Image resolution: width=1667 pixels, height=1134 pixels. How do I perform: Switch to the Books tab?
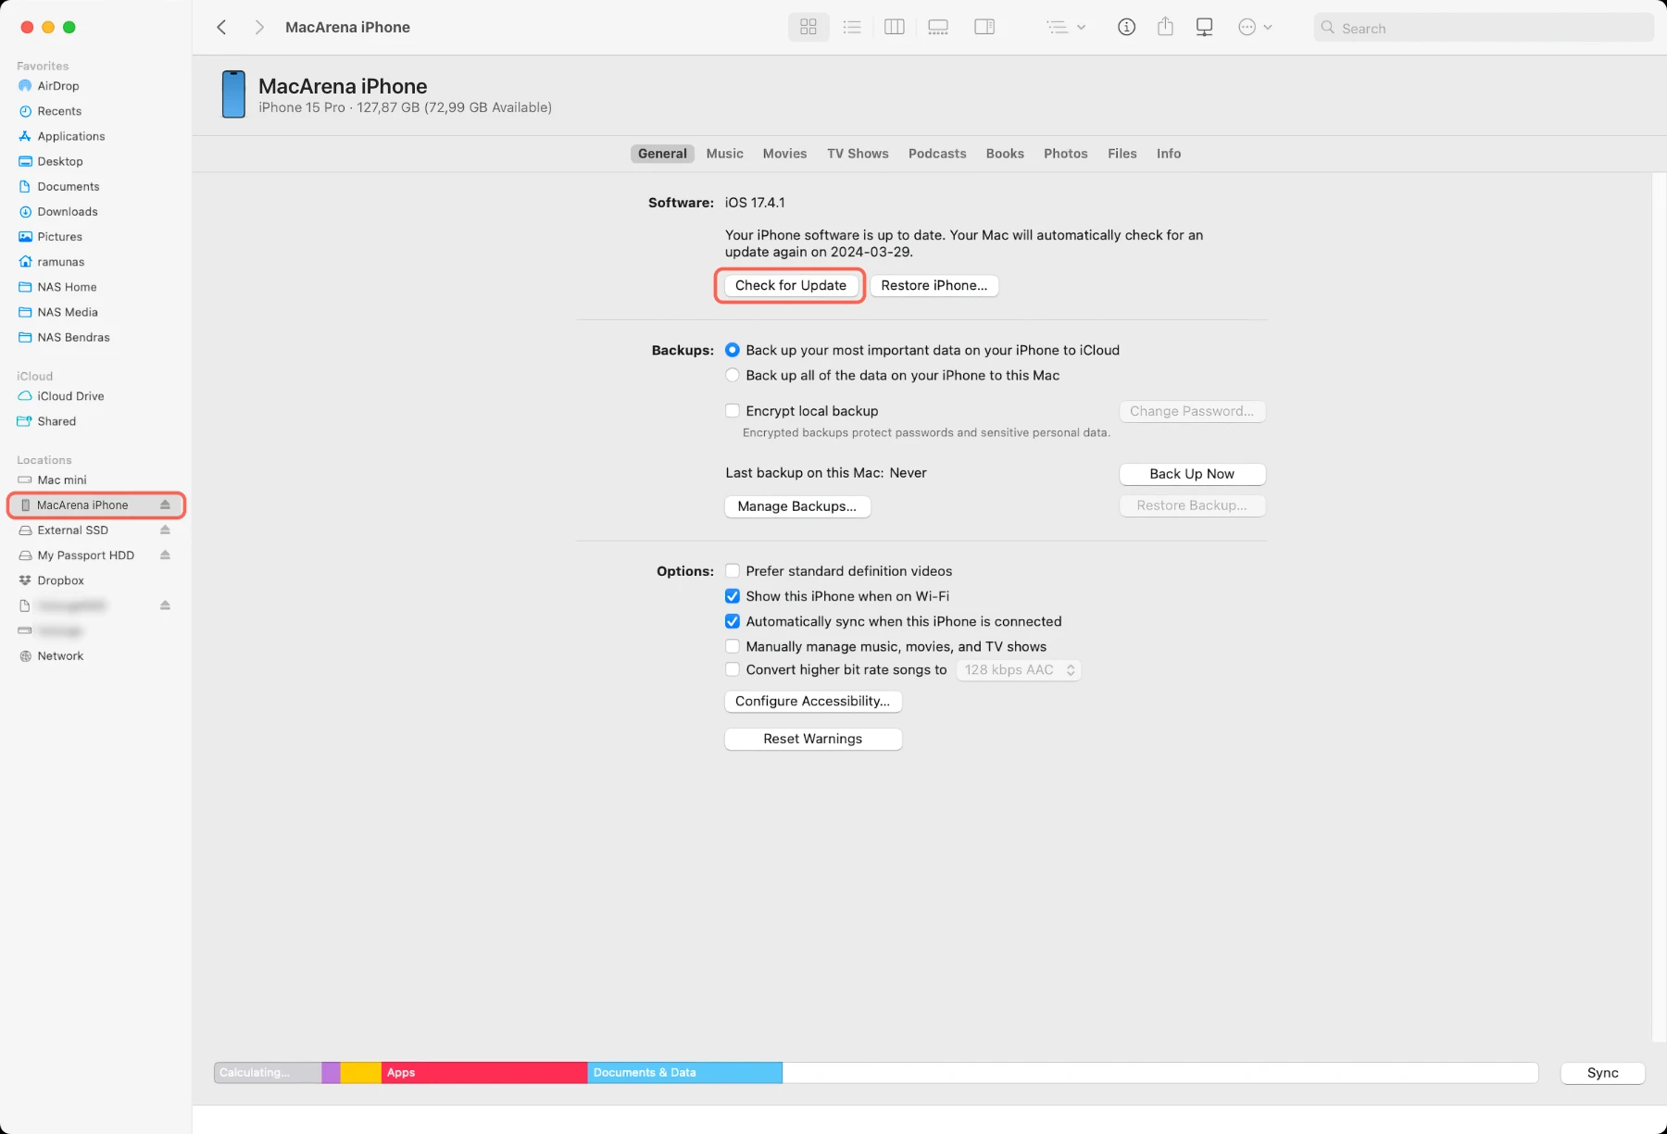pos(1005,154)
